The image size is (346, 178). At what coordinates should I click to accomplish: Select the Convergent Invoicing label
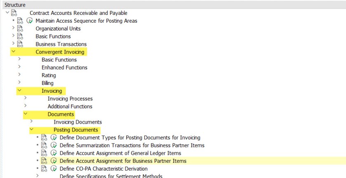60,52
